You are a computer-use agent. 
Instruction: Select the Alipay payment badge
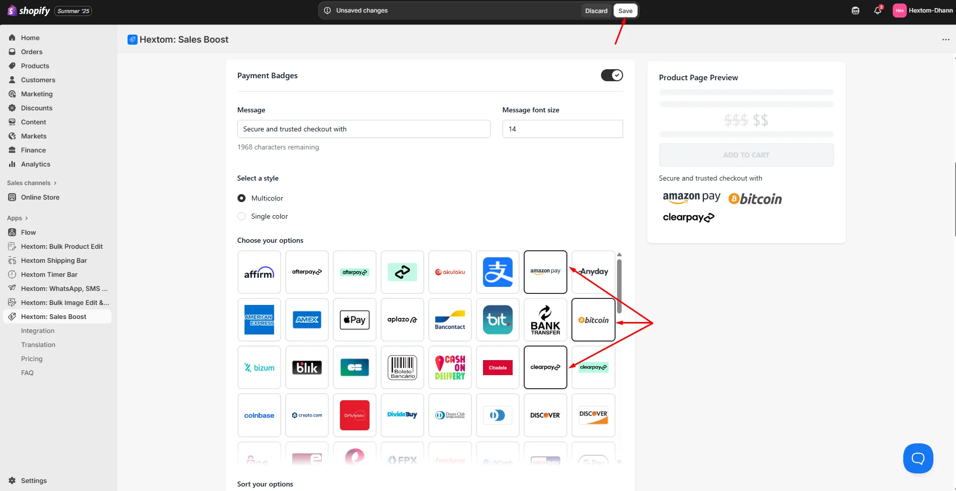[498, 272]
